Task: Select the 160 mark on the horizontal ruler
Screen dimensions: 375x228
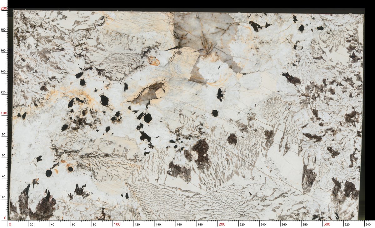Action: pyautogui.click(x=180, y=224)
